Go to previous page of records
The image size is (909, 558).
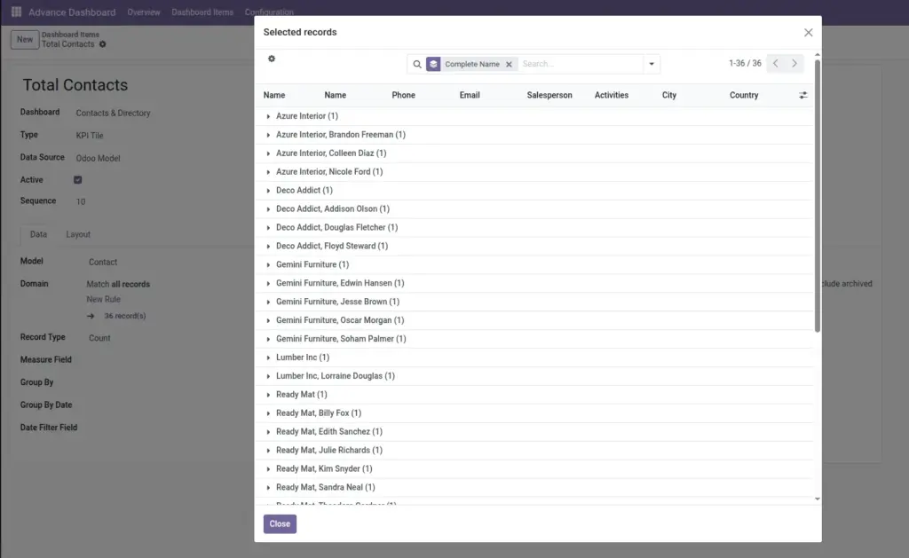click(x=776, y=63)
